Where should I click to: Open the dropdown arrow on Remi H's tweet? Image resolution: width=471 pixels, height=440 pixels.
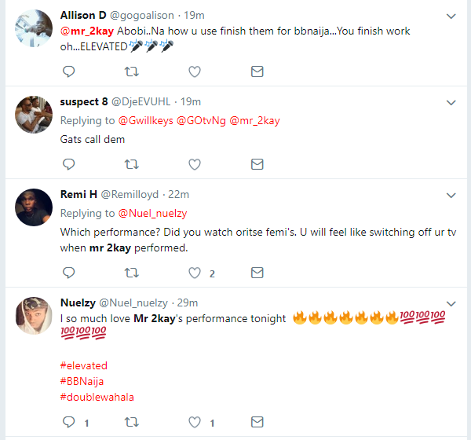click(451, 195)
